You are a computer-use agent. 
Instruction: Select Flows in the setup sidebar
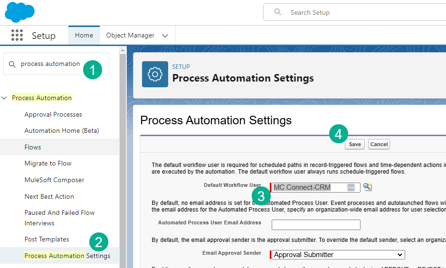(33, 147)
